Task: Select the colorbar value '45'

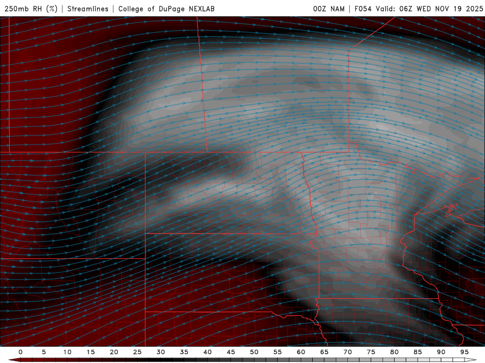Action: 231,352
